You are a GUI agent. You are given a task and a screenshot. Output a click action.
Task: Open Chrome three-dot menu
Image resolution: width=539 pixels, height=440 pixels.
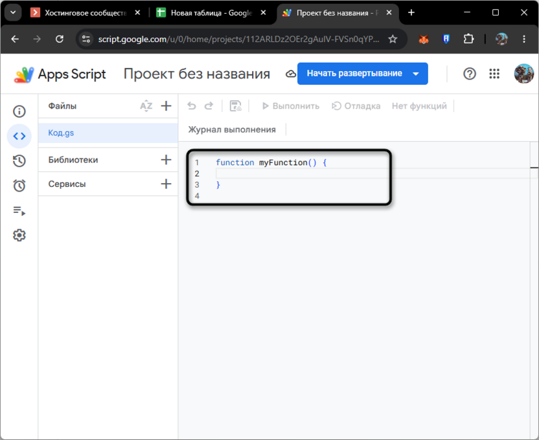tap(524, 39)
